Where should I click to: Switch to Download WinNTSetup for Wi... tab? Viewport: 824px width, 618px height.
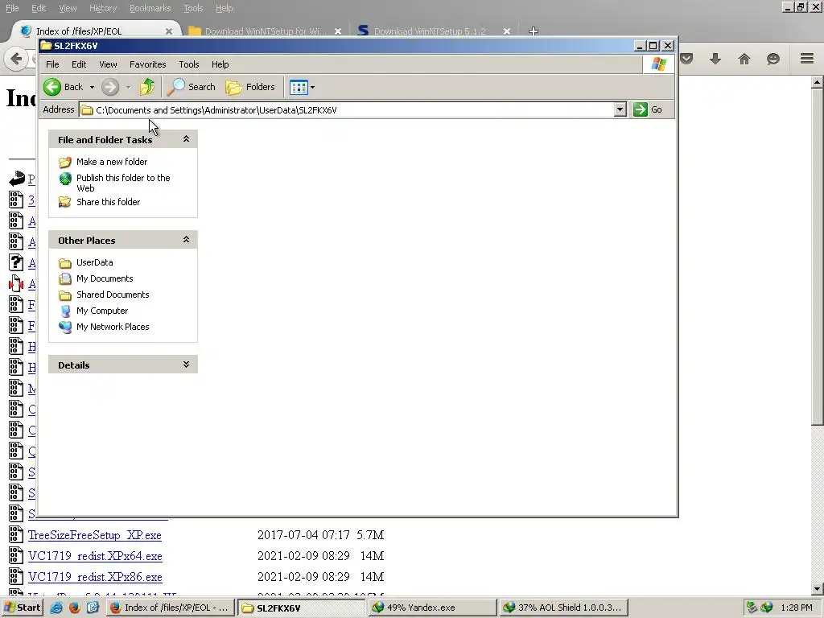[x=265, y=31]
